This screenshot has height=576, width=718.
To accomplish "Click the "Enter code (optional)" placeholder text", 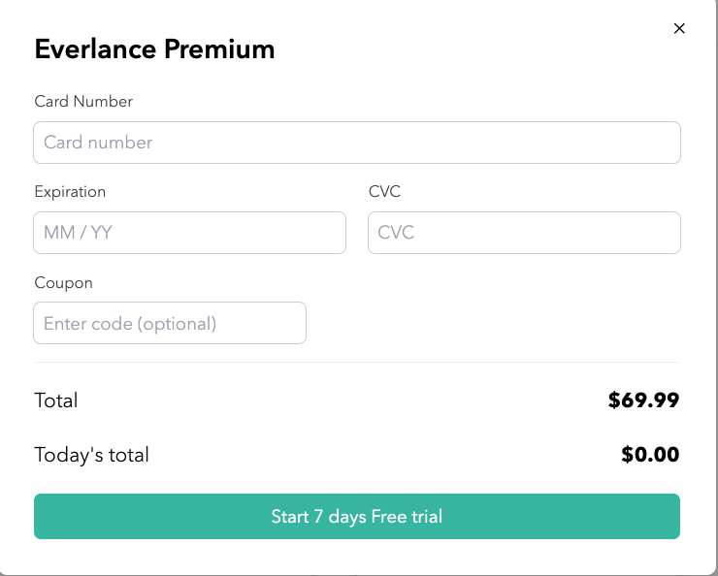I will pyautogui.click(x=130, y=323).
